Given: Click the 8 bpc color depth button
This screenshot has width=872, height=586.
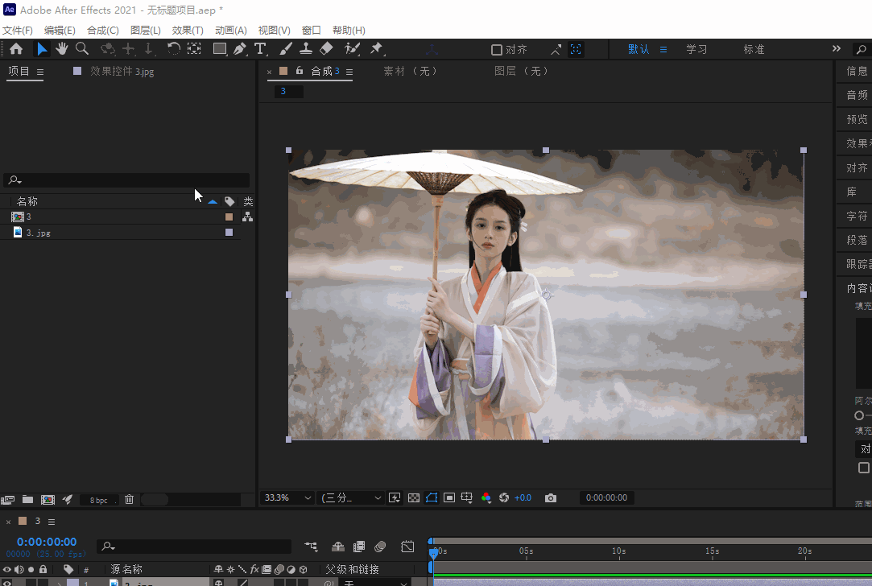Looking at the screenshot, I should [98, 500].
